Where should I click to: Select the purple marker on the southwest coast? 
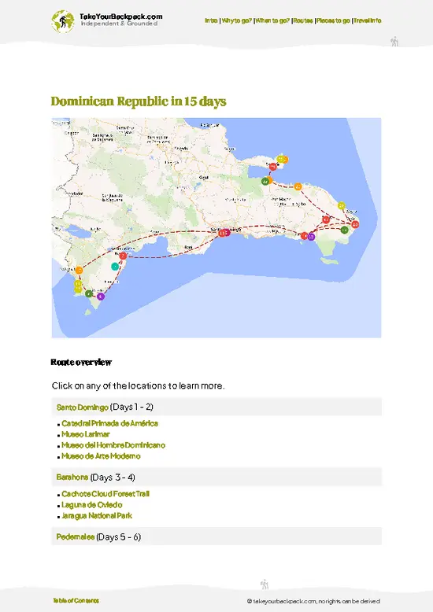pyautogui.click(x=101, y=297)
